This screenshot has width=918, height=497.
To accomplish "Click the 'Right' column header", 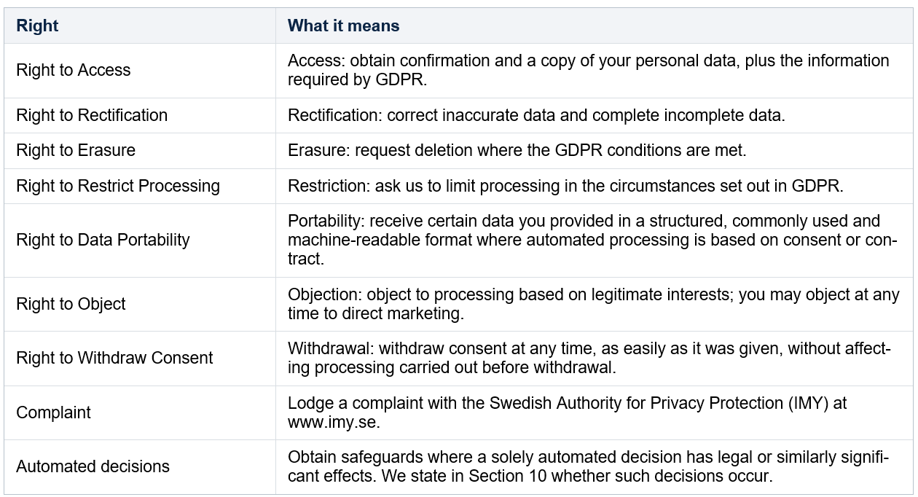I will point(37,26).
